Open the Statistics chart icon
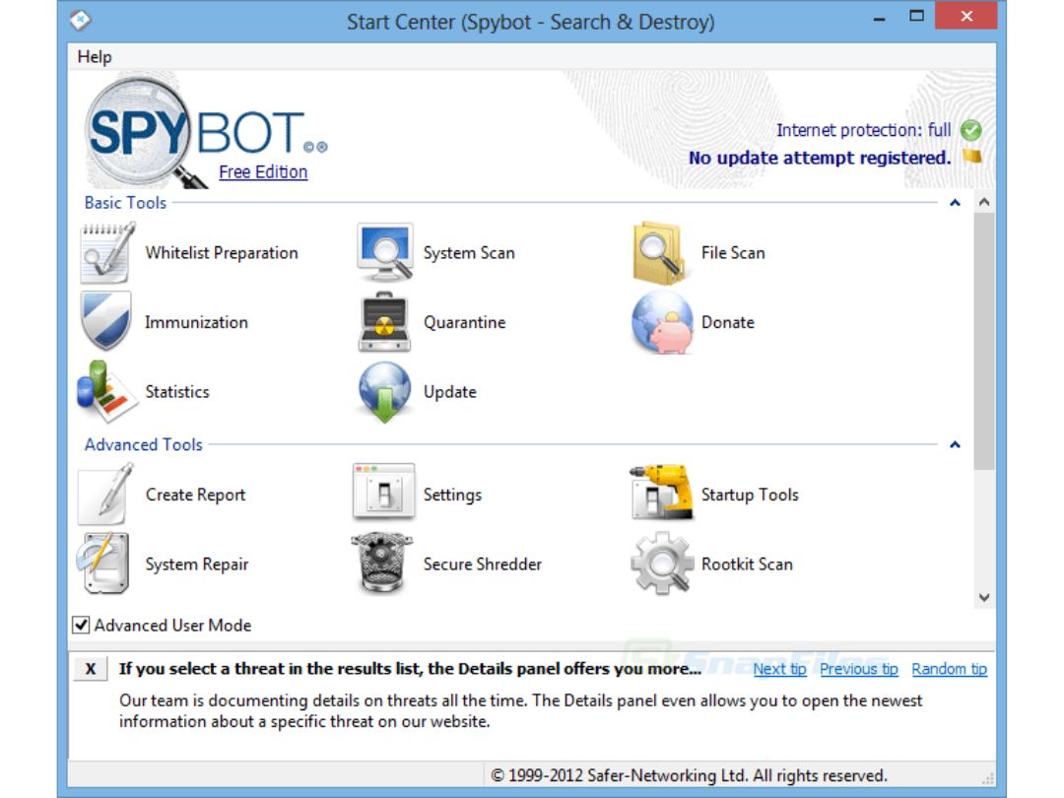This screenshot has width=1064, height=798. 106,391
